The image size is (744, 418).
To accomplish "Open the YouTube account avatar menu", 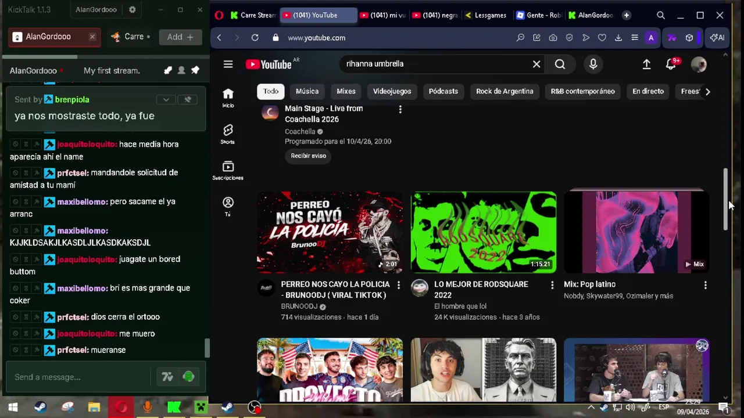I will coord(699,64).
